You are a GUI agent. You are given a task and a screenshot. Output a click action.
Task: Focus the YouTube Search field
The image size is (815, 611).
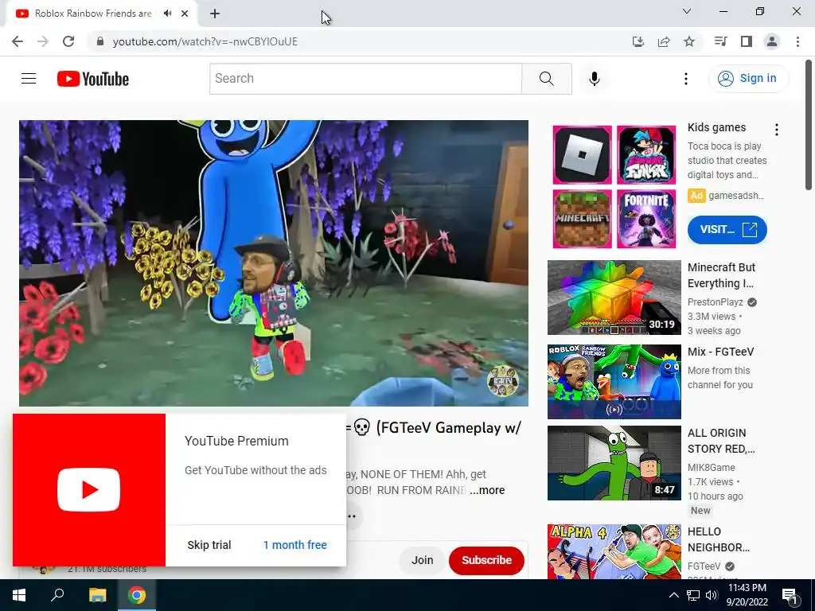(x=366, y=79)
